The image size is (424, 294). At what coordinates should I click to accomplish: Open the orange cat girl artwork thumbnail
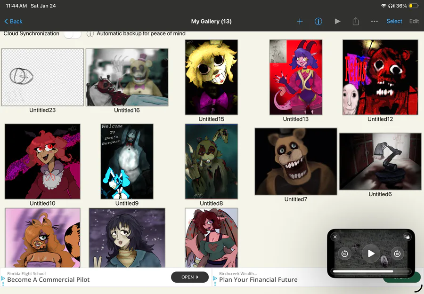(x=42, y=238)
